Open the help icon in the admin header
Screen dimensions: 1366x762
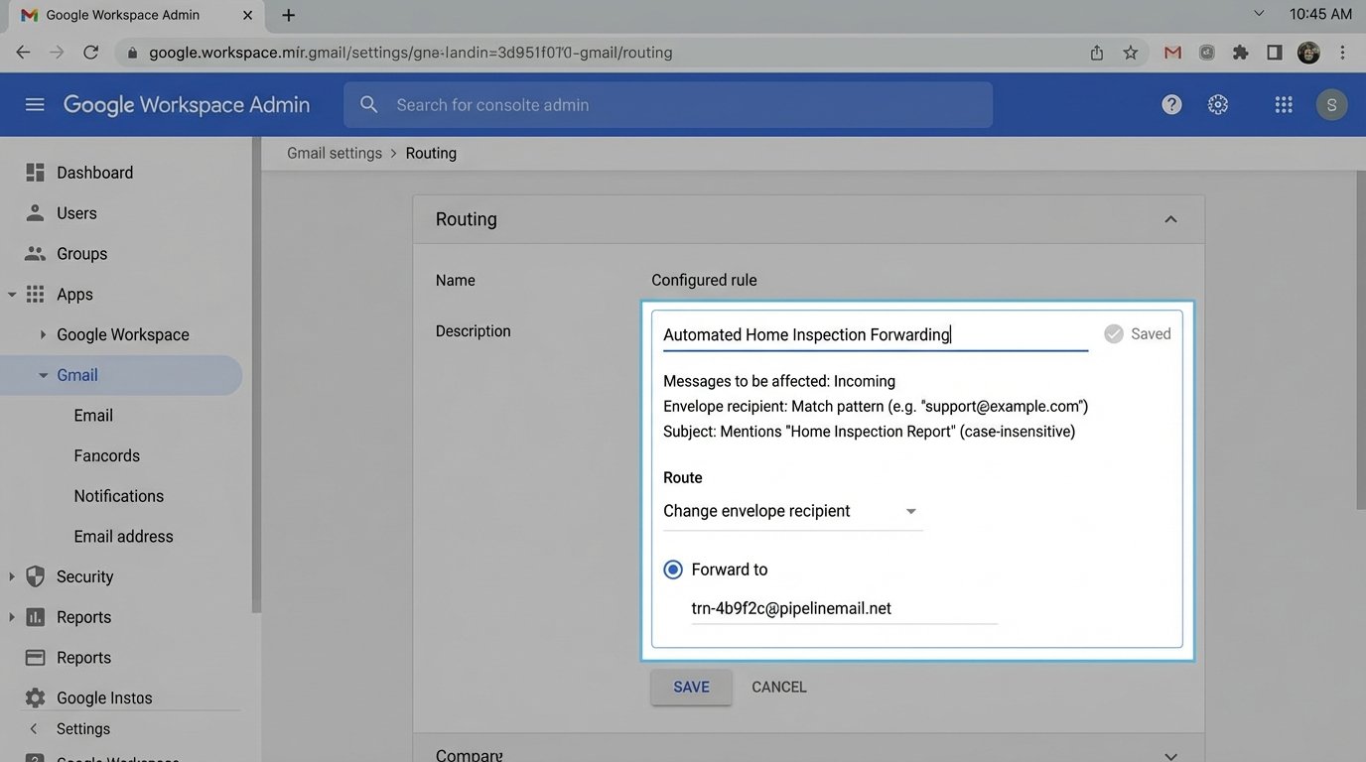coord(1170,103)
